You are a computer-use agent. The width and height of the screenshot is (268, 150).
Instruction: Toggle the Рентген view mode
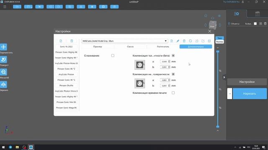coord(219,42)
